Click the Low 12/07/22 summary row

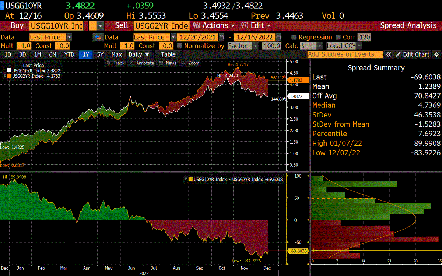point(376,152)
